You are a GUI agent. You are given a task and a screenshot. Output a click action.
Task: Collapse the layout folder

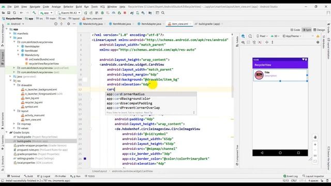(x=14, y=111)
